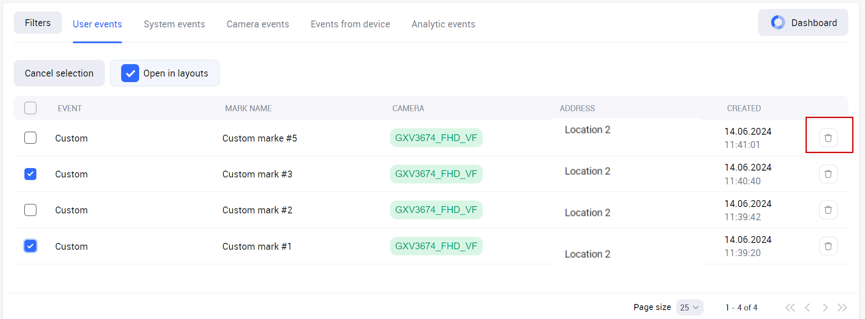Check the Custom marke #5 row checkbox
The image size is (865, 319).
(30, 138)
